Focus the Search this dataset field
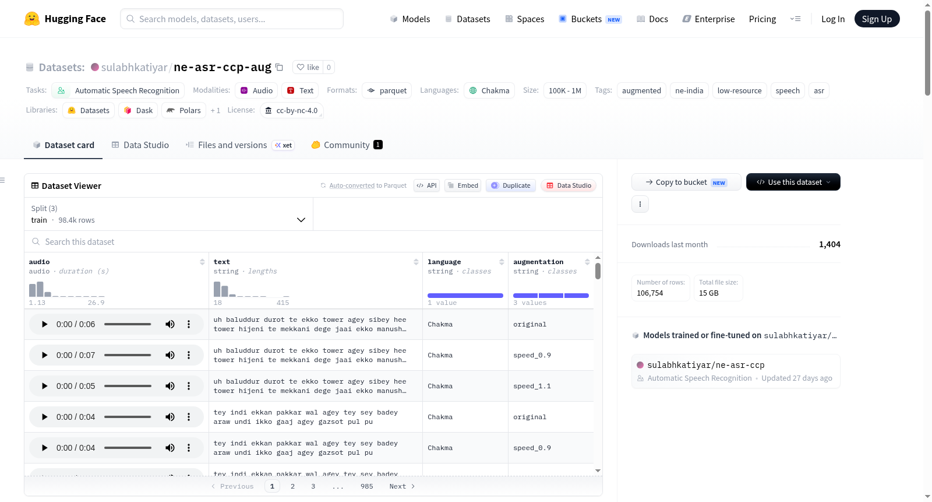Screen dimensions: 932x502 (313, 241)
